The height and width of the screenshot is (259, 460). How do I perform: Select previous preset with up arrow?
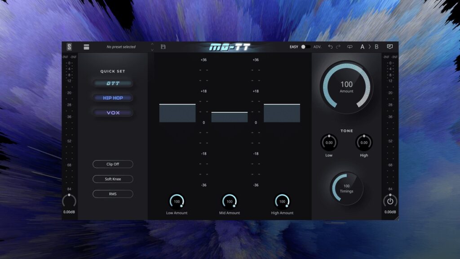152,44
